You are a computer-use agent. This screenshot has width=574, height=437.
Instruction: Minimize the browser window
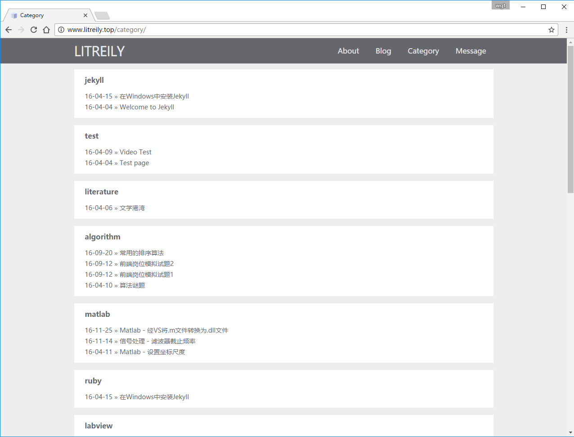[x=524, y=6]
